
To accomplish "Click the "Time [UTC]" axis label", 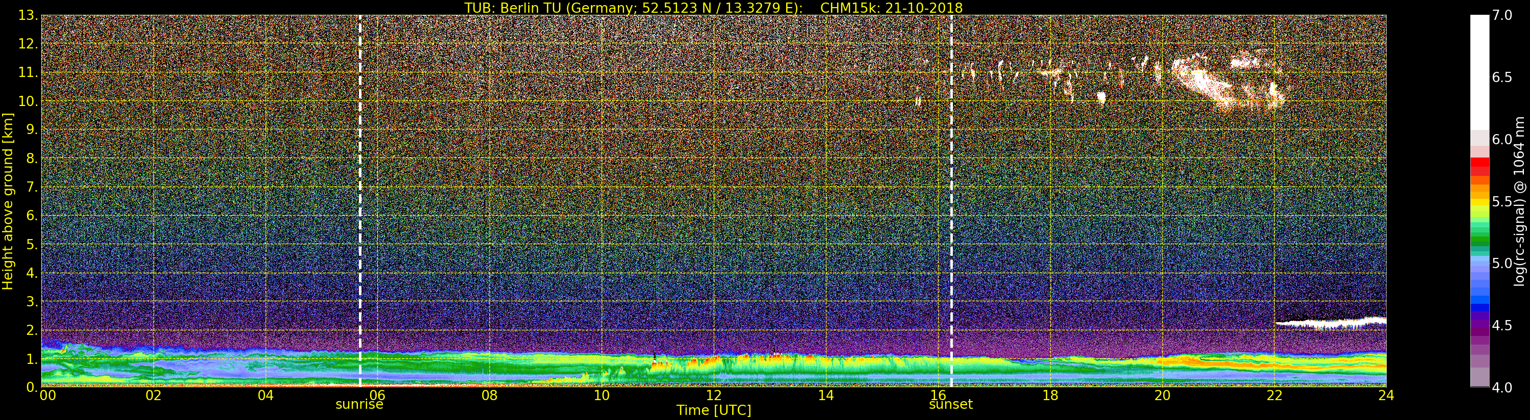I will 713,410.
